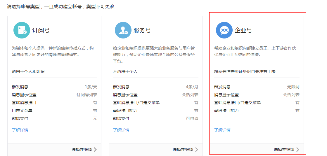Click 基础消息接口/自定义菜单 in 服务号 card
The height and width of the screenshot is (156, 327).
click(x=136, y=103)
